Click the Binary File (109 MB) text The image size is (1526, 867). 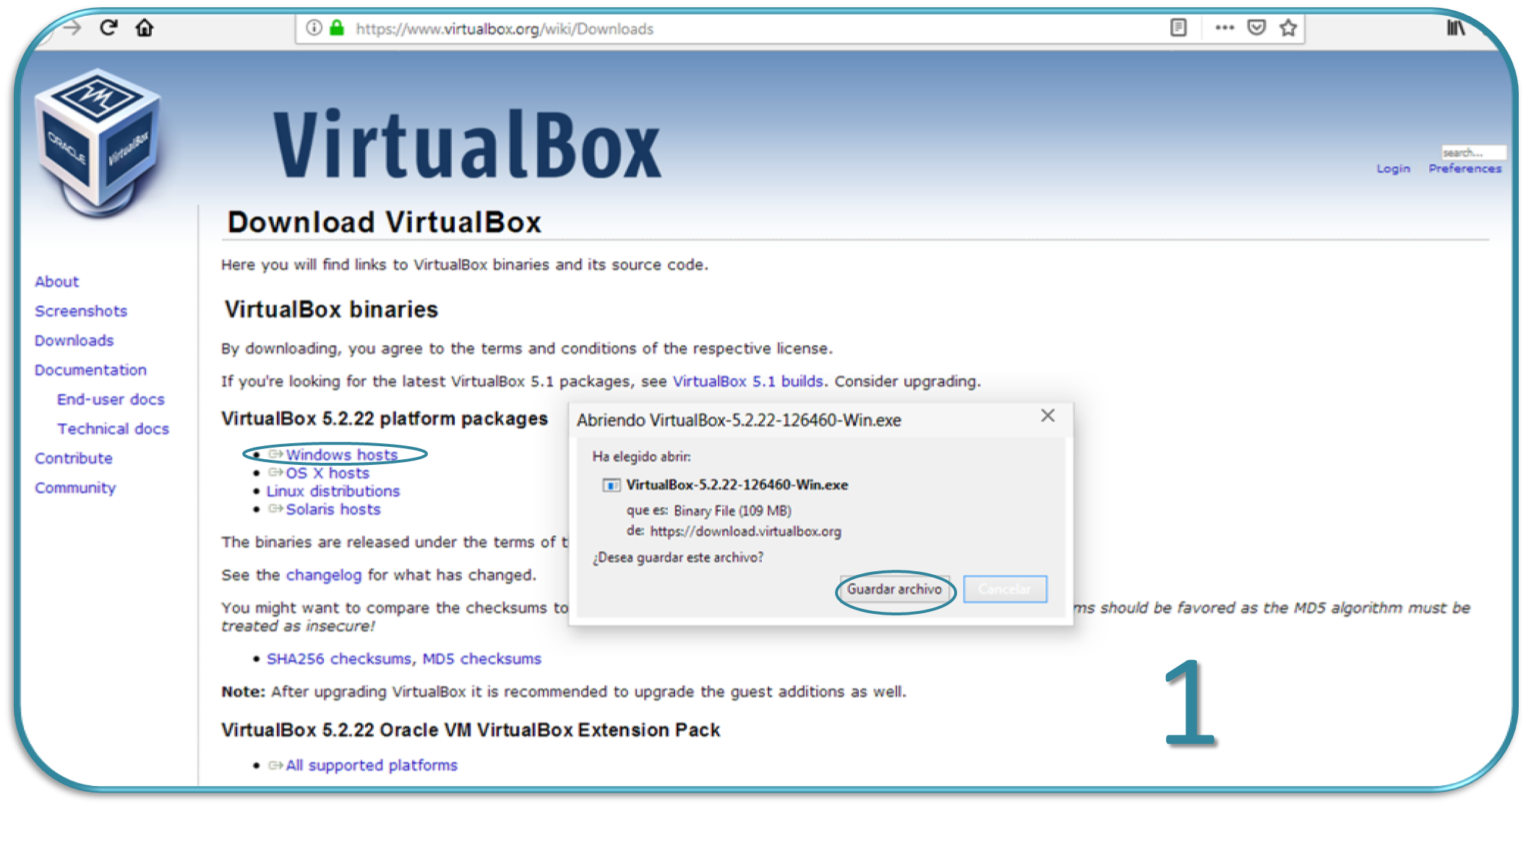point(732,511)
